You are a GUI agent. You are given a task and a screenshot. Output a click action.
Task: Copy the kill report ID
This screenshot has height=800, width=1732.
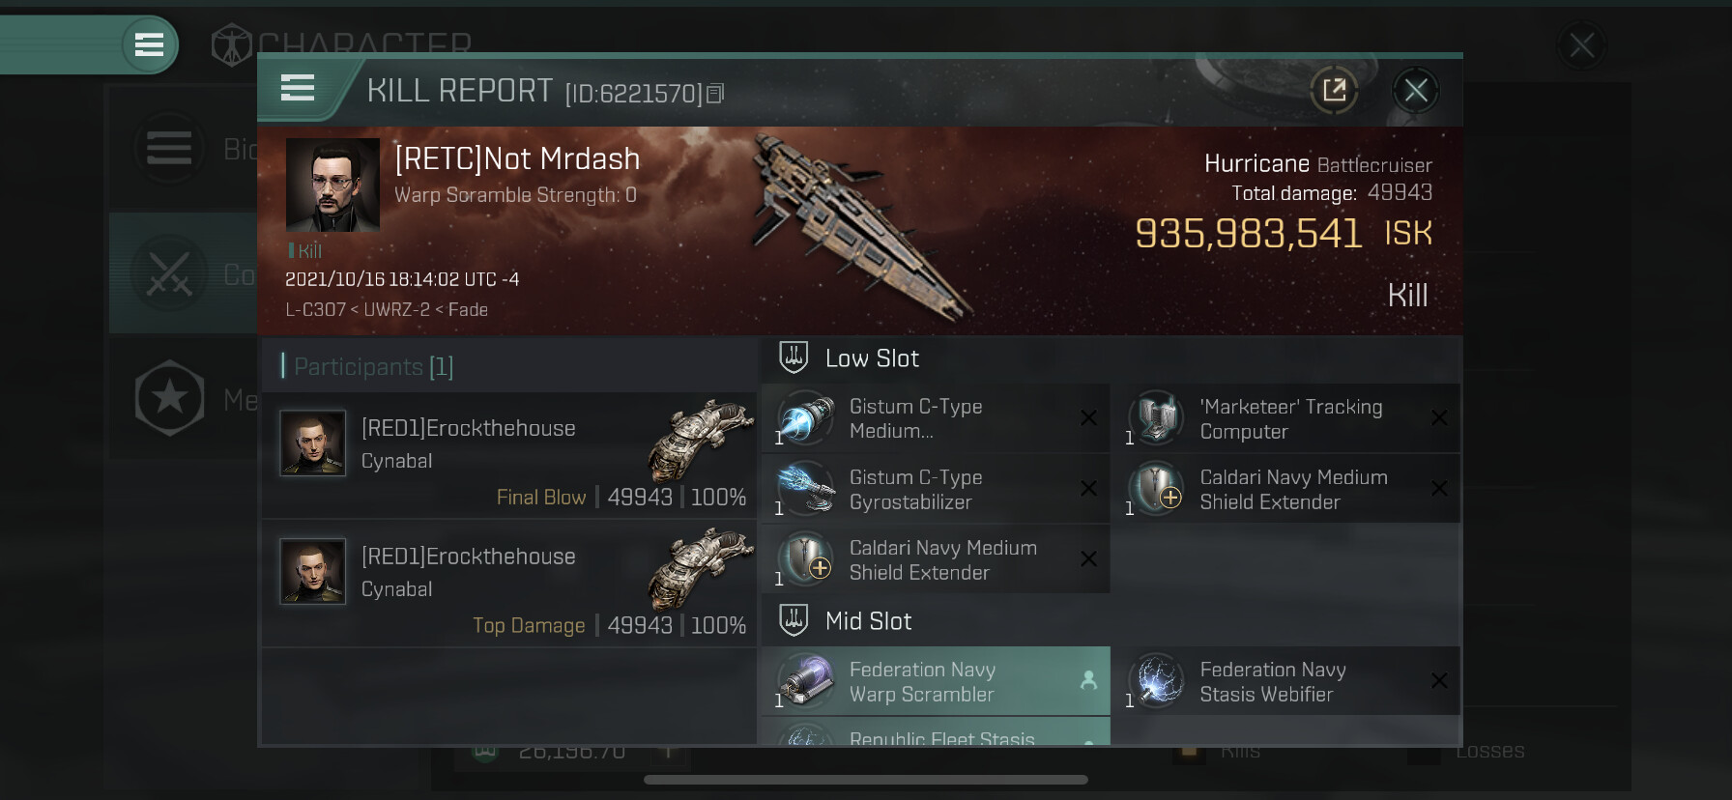point(715,94)
